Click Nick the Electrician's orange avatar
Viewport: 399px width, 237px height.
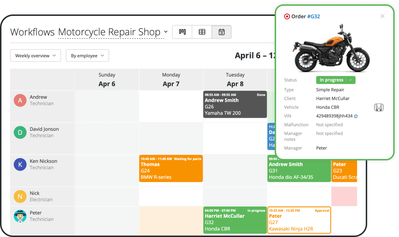point(20,196)
